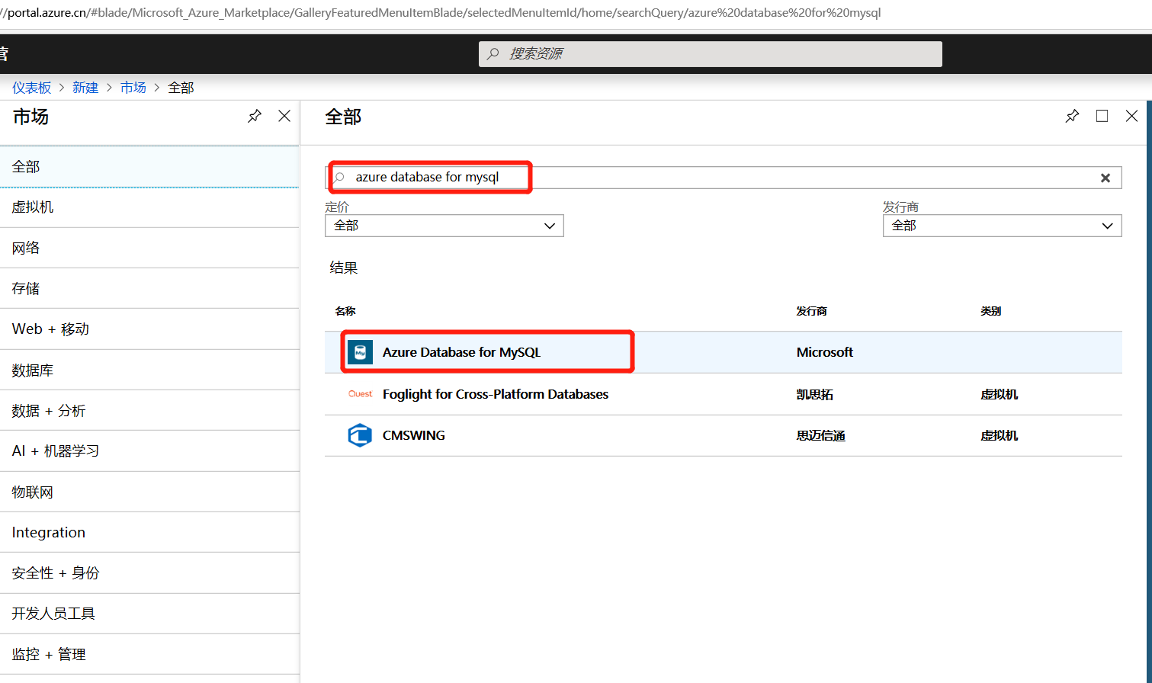Go to 新建 breadcrumb
Image resolution: width=1152 pixels, height=683 pixels.
pos(85,88)
